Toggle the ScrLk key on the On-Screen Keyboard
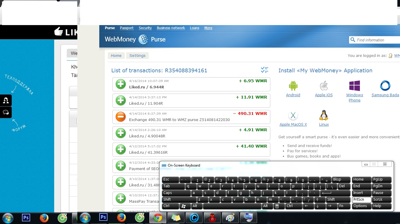The image size is (400, 224). point(382,200)
